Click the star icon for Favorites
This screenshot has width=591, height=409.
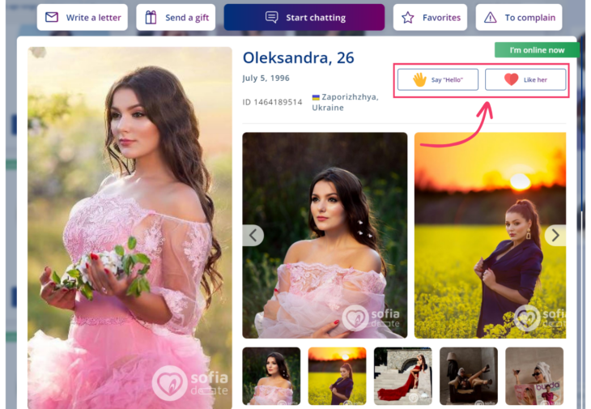click(x=408, y=17)
